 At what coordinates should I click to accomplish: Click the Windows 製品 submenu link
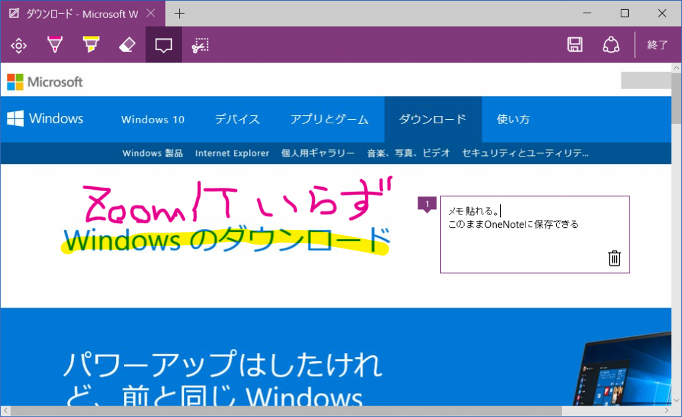click(153, 153)
